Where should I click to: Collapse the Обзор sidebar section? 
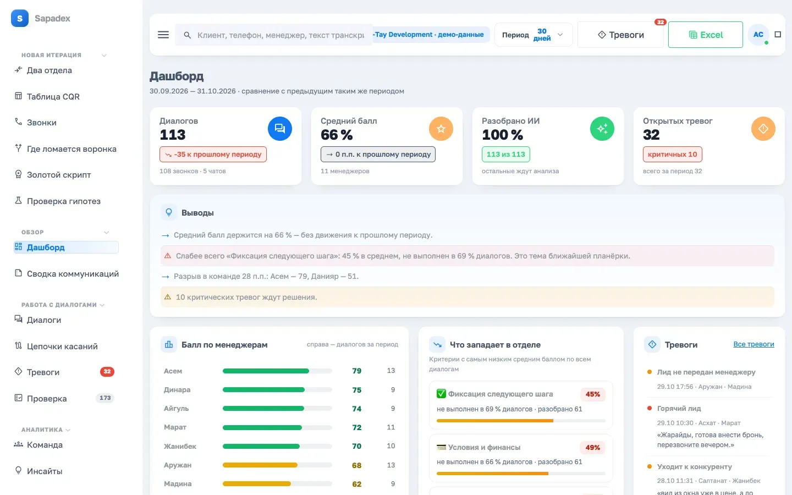[x=106, y=232]
